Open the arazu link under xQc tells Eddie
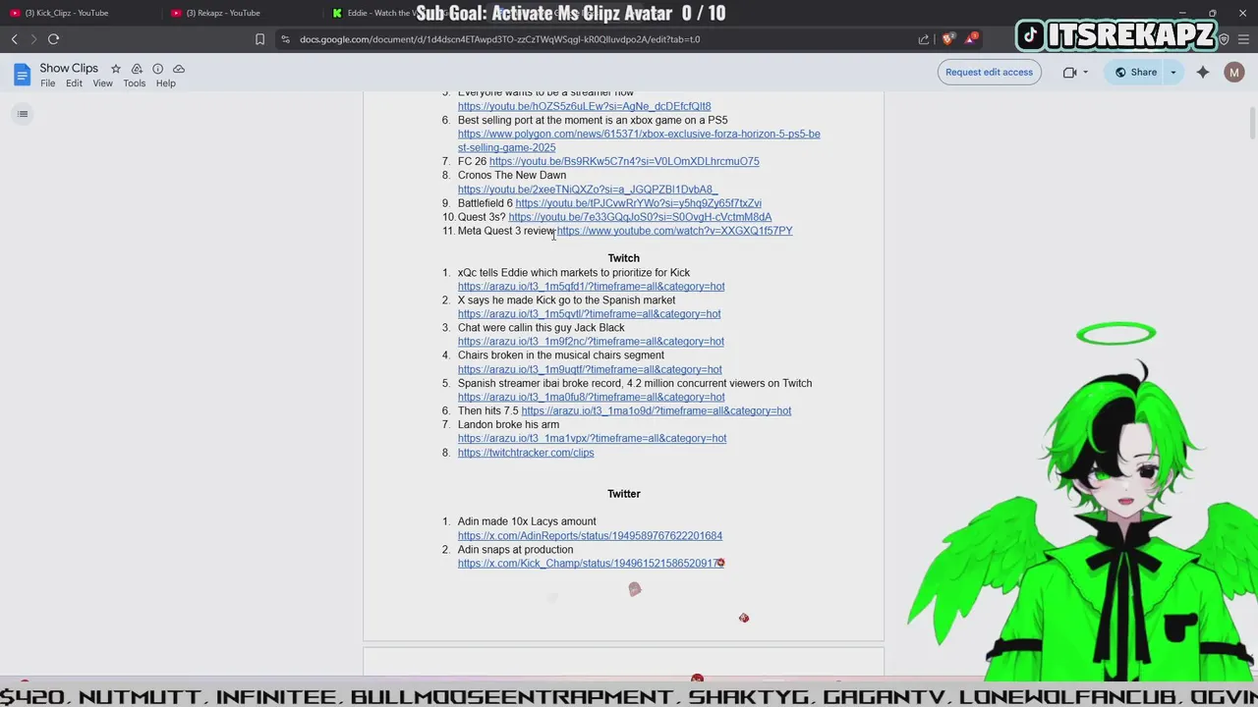Screen dimensions: 1258x707 coord(591,287)
